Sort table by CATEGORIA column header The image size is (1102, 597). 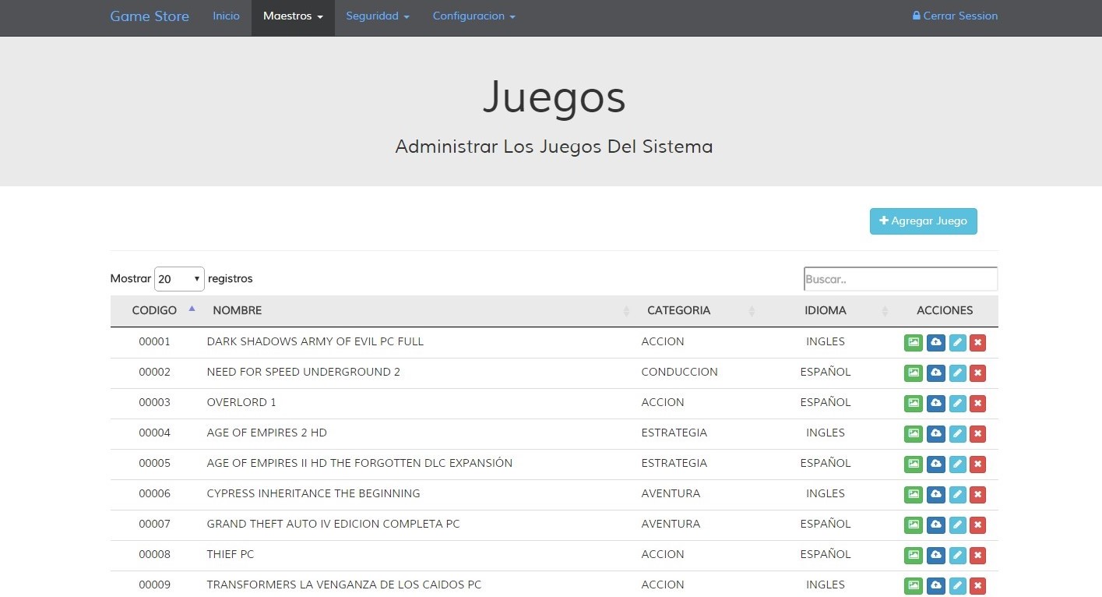678,310
